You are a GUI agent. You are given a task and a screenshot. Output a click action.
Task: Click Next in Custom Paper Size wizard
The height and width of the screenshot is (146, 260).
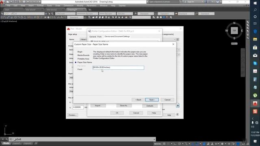[152, 100]
